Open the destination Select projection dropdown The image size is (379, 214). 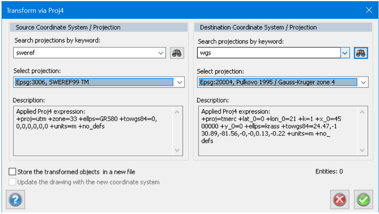click(x=363, y=82)
